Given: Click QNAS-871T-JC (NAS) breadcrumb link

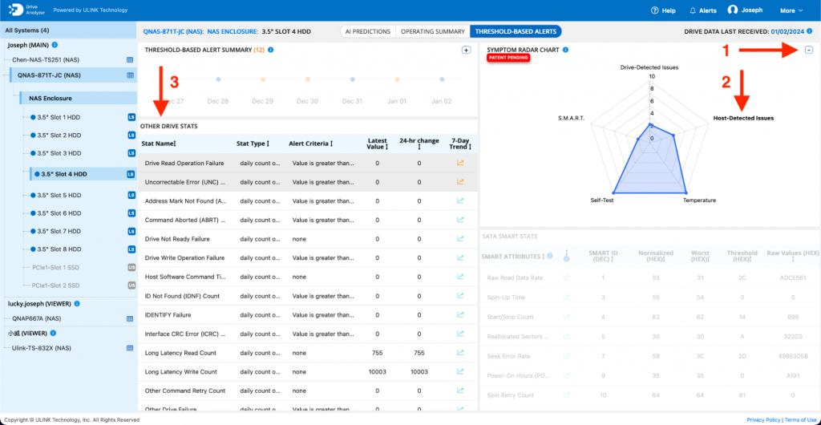Looking at the screenshot, I should point(173,31).
